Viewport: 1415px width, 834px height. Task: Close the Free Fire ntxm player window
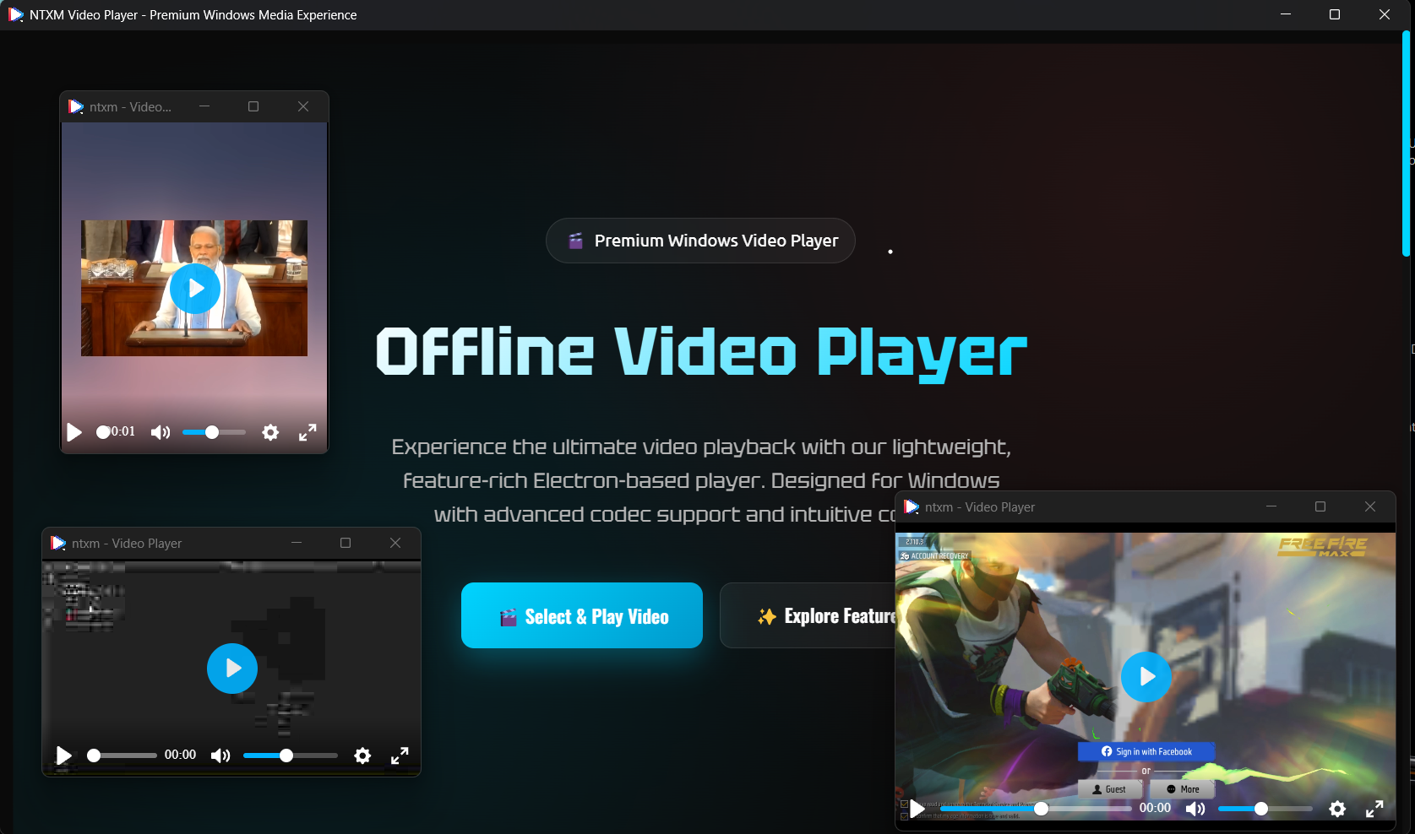coord(1370,506)
